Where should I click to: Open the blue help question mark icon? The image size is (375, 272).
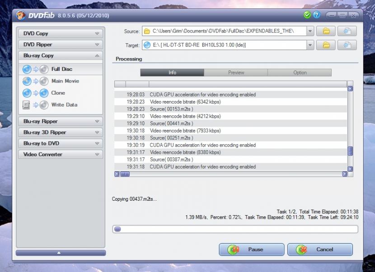(316, 15)
